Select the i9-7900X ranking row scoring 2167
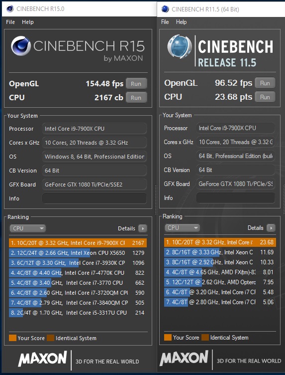Screen dimensions: 285x375 [x=78, y=243]
